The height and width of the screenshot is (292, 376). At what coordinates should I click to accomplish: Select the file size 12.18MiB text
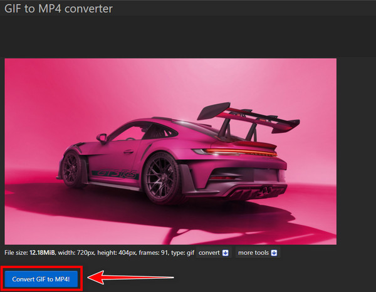30,253
